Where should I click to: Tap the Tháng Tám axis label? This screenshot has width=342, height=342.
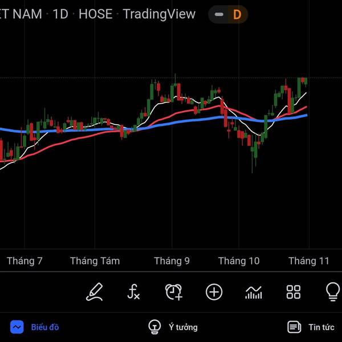point(95,261)
